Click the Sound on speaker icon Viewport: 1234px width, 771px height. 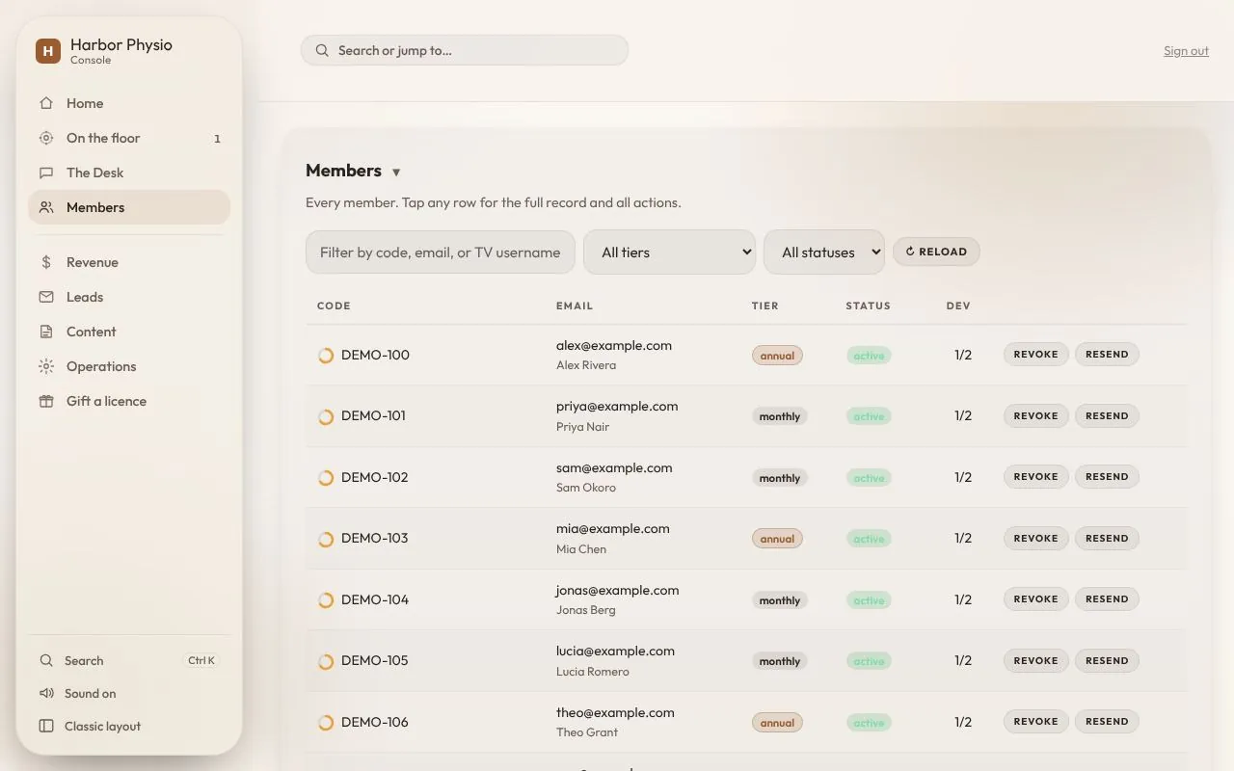coord(46,693)
